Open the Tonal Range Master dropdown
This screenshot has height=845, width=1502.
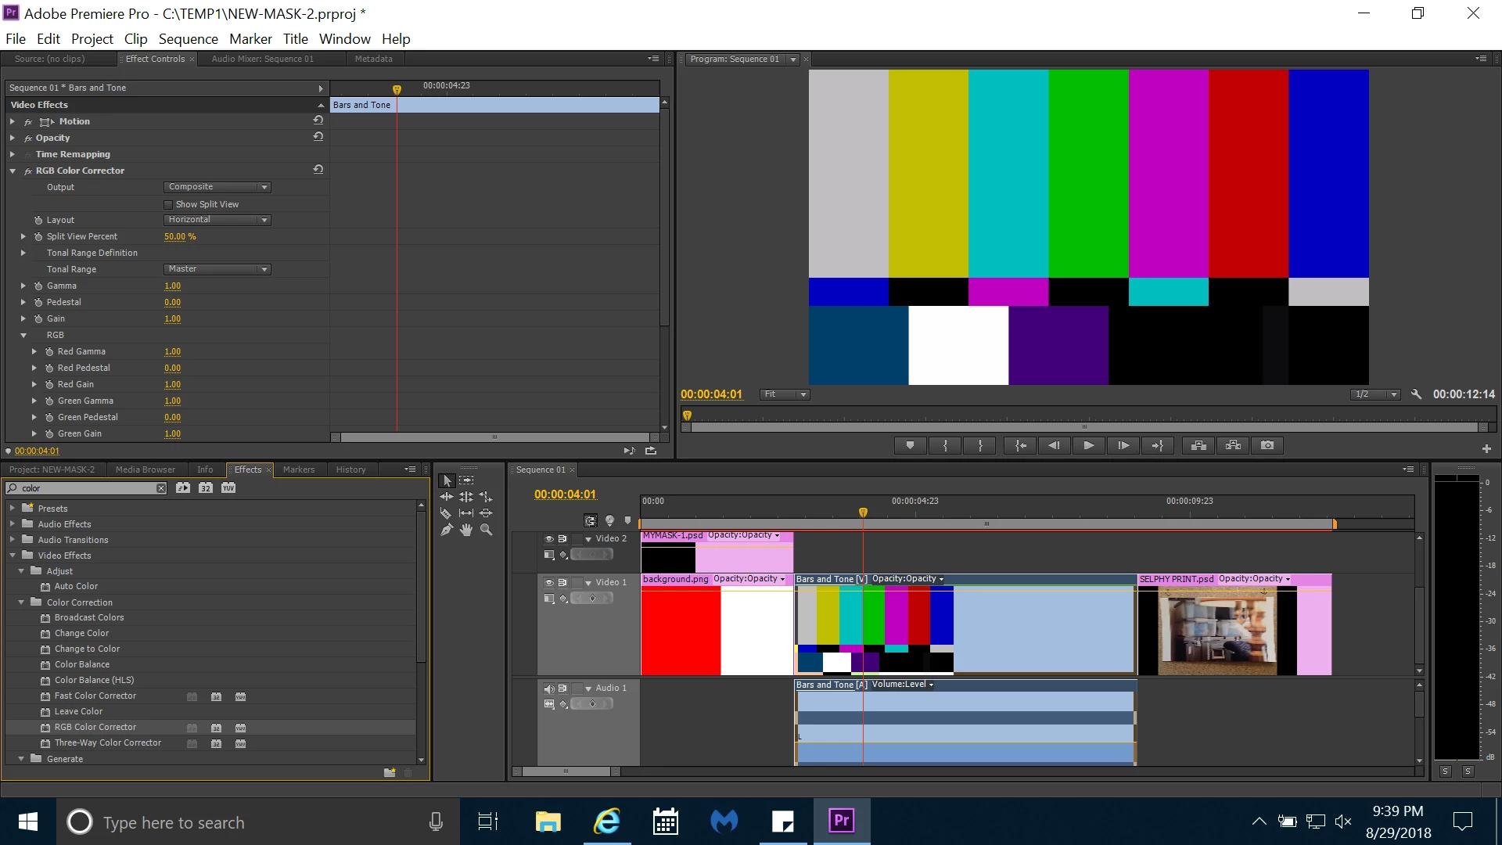(x=217, y=269)
